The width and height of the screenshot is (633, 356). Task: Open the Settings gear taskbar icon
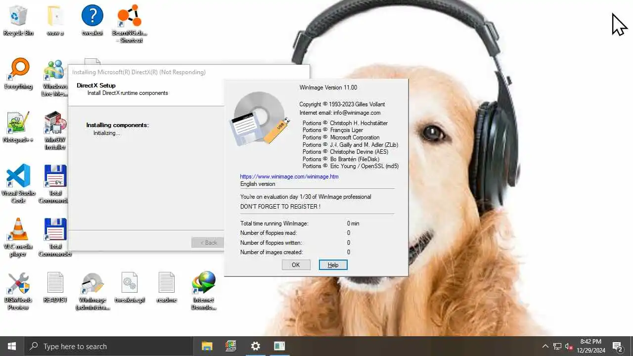pos(255,346)
